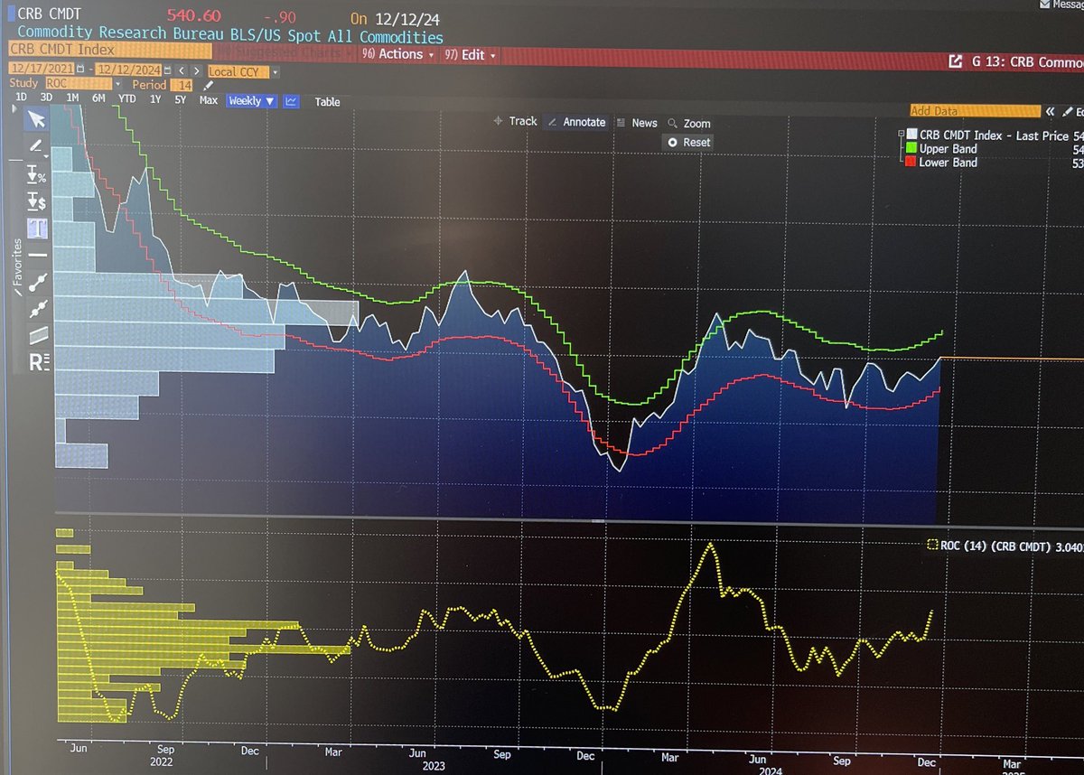Select the pencil draw tool
The width and height of the screenshot is (1084, 775).
tap(37, 146)
